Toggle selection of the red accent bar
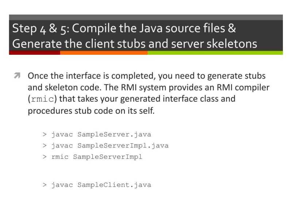292x219 pixels. pos(35,53)
